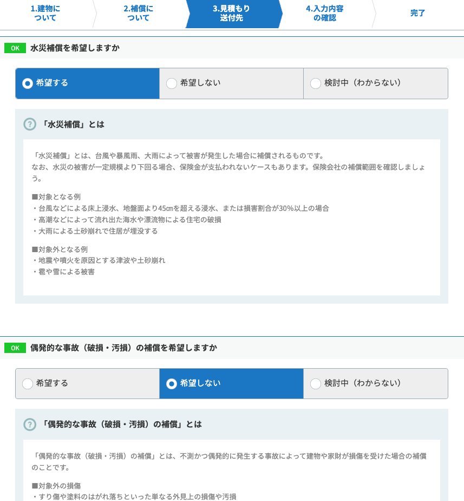Select 希望する for 偶発的な事故 coverage
464x501 pixels.
[x=87, y=383]
